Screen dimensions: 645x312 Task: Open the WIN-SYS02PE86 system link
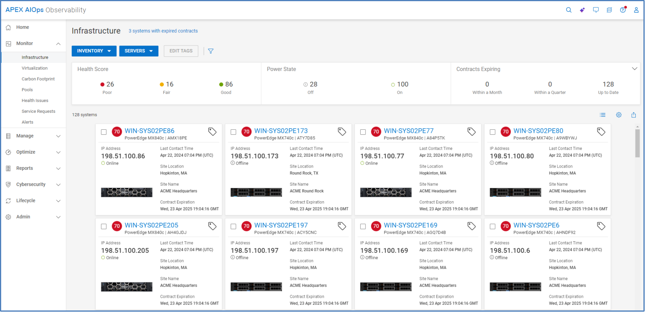[150, 131]
